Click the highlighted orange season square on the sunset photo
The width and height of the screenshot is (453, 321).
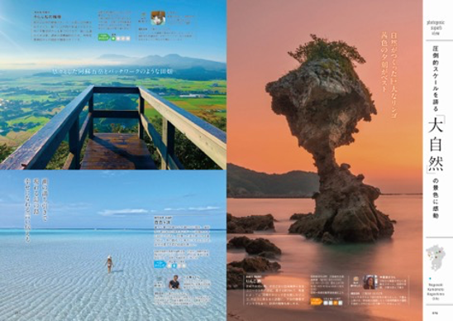[336, 303]
